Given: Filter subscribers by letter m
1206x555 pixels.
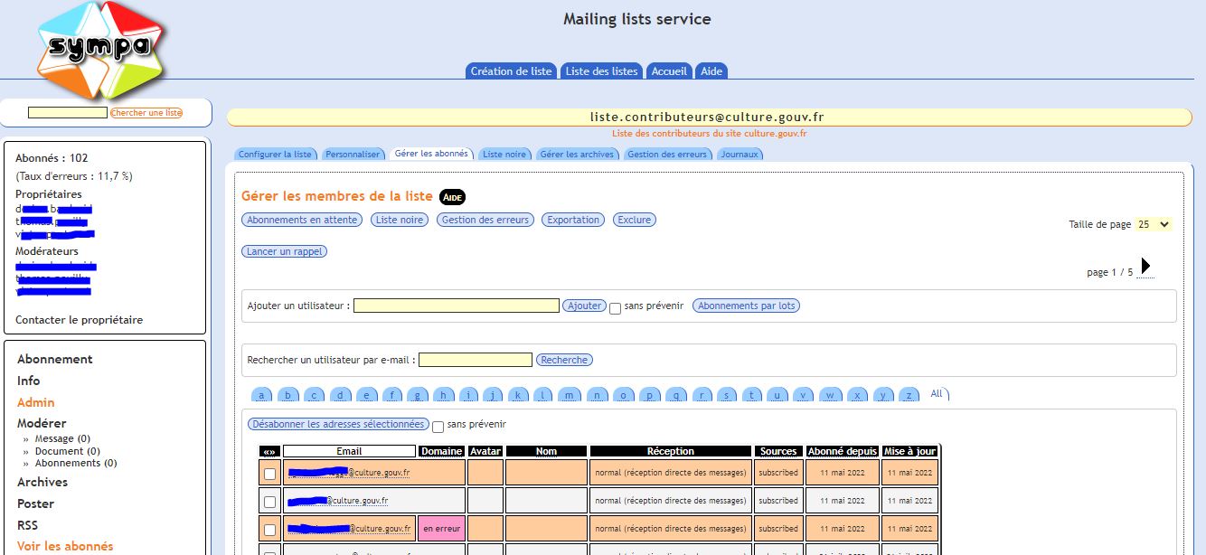Looking at the screenshot, I should pos(570,395).
